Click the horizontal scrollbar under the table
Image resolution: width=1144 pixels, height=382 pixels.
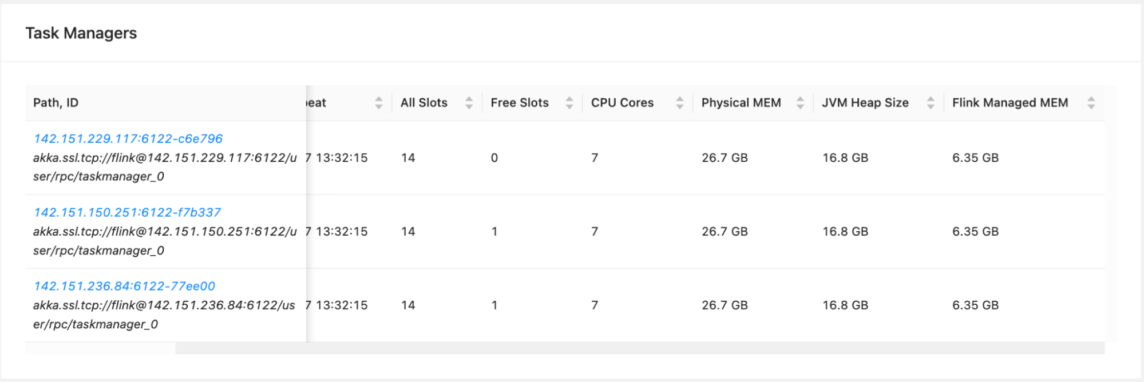(x=640, y=348)
